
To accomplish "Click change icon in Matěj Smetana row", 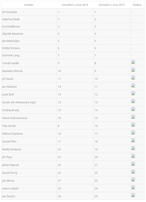I will [x=133, y=148].
